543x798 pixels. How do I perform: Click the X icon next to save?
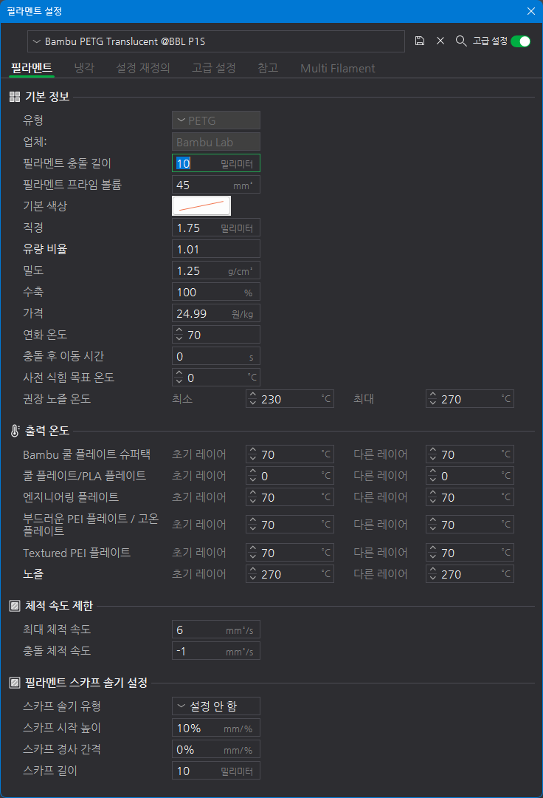click(x=440, y=41)
